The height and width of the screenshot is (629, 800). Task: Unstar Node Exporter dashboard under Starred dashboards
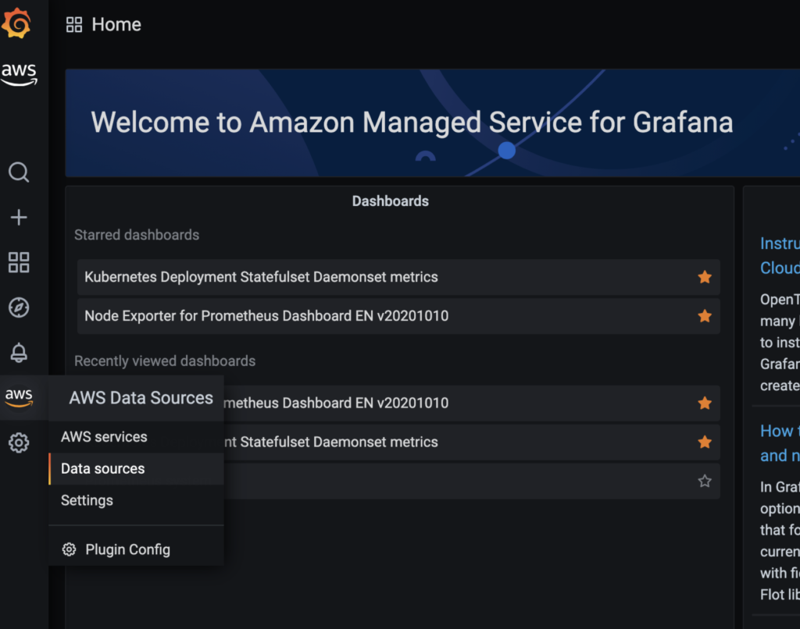click(705, 316)
